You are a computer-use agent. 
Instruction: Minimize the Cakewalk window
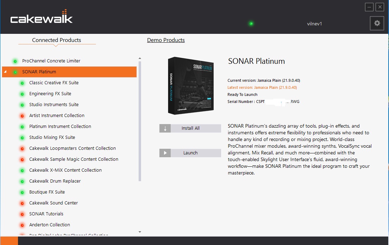(x=369, y=7)
